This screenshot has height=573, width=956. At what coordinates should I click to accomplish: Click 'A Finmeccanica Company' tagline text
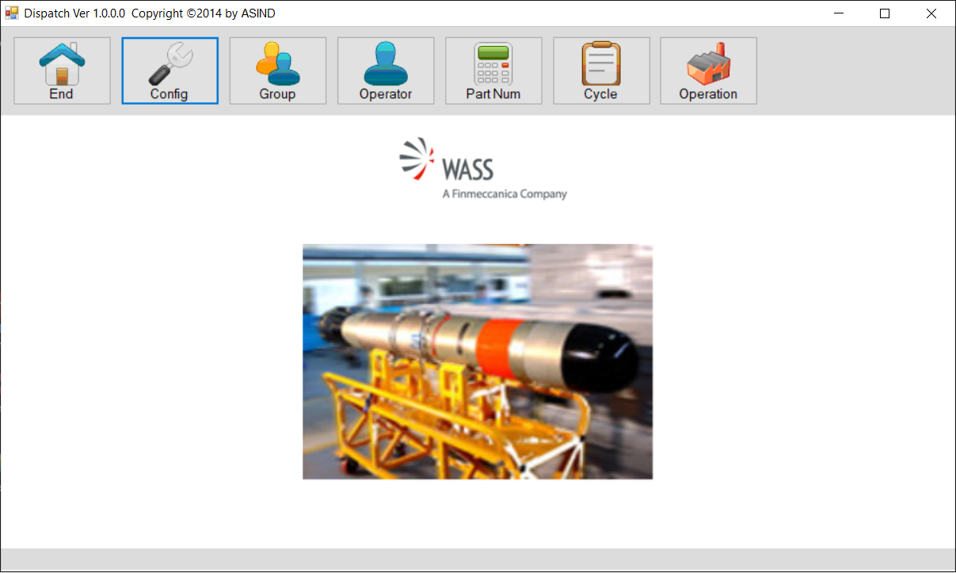[505, 194]
